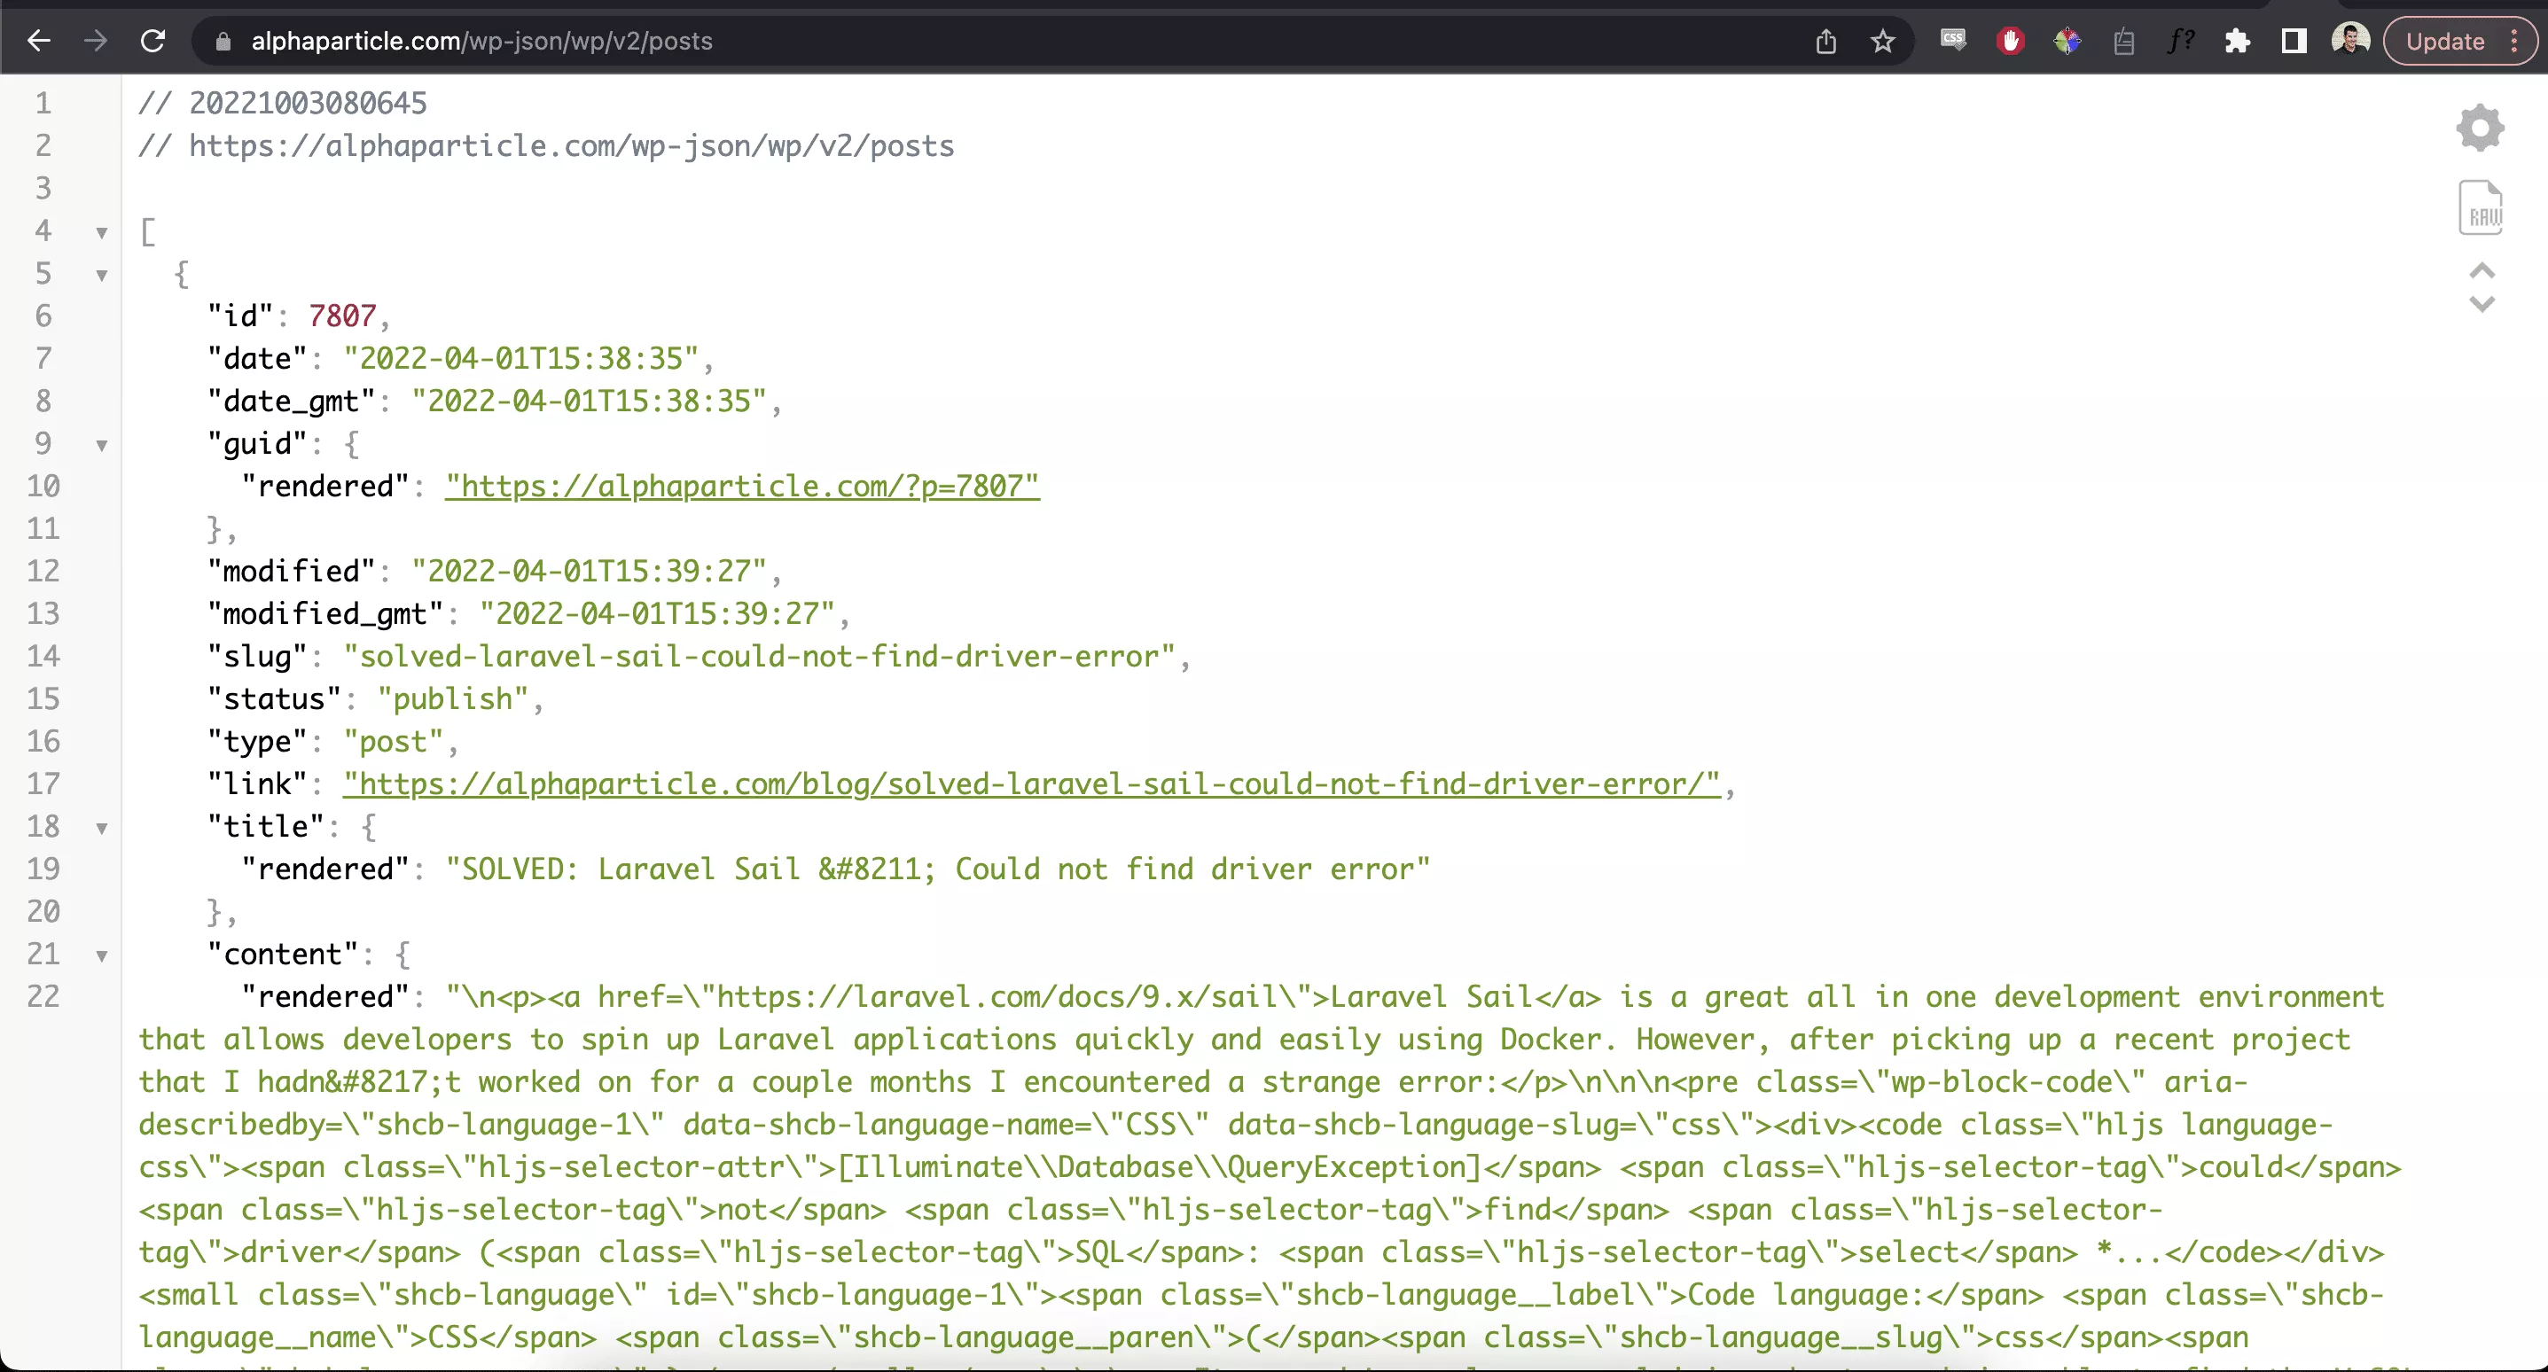Image resolution: width=2548 pixels, height=1372 pixels.
Task: Select the alphaparticle.com address bar URL
Action: click(481, 42)
